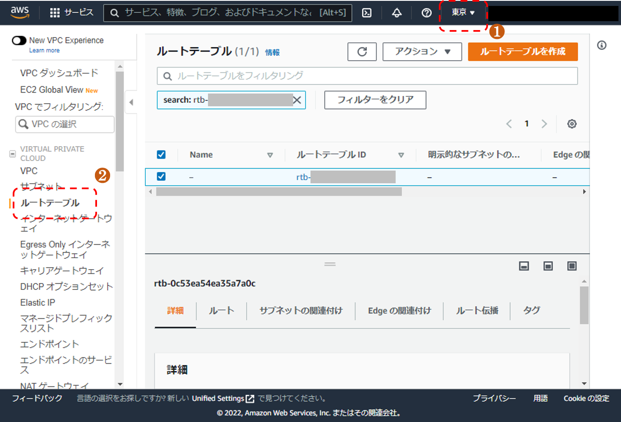Expand the アクション dropdown menu
The image size is (621, 422).
pyautogui.click(x=422, y=52)
